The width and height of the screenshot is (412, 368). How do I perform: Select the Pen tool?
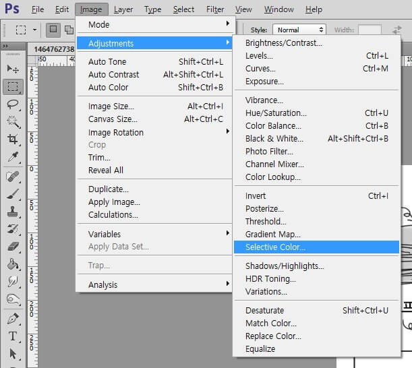tap(13, 319)
